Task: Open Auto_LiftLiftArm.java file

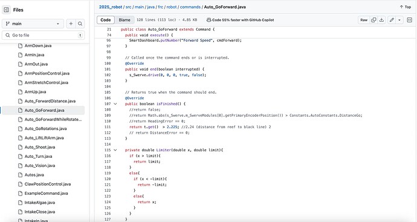Action: point(44,138)
